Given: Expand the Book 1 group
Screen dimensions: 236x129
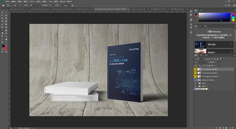Looking at the screenshot, I should coord(198,83).
